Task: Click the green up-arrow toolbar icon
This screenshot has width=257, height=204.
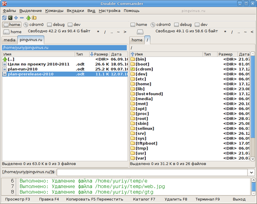Action: click(29, 18)
